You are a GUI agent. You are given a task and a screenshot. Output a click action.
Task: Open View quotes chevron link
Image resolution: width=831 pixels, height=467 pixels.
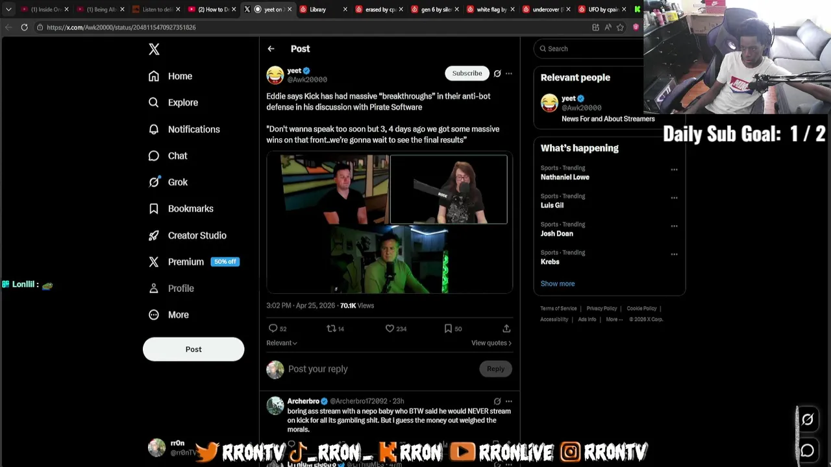pos(491,343)
